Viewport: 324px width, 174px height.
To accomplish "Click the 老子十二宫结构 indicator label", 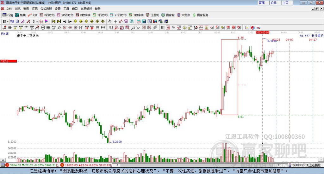I will (28, 36).
